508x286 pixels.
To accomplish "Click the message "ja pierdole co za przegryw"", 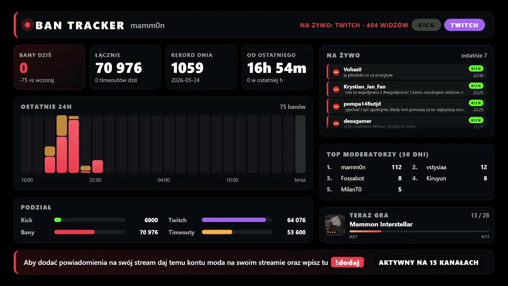I will click(368, 75).
